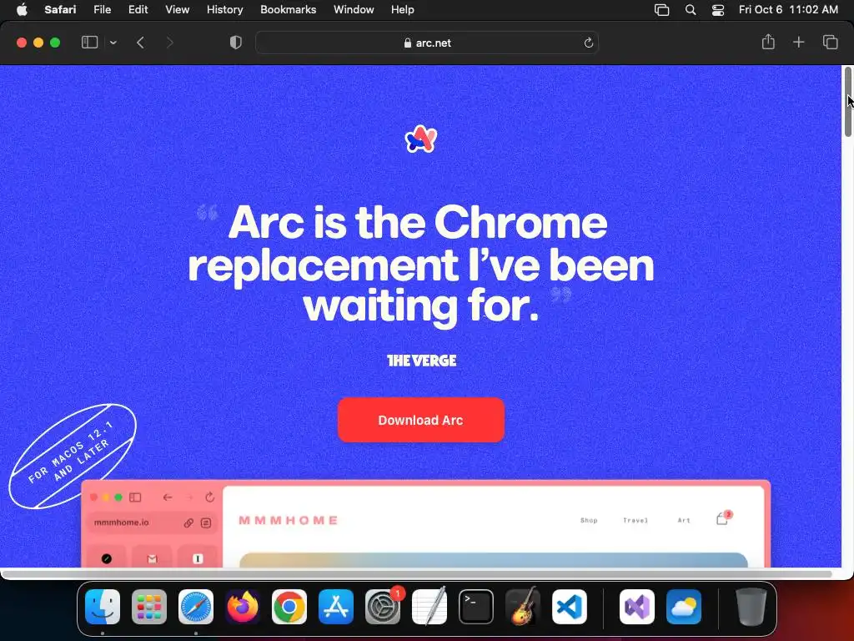Screen dimensions: 854x641
Task: Open Terminal from the Dock
Action: [476, 607]
